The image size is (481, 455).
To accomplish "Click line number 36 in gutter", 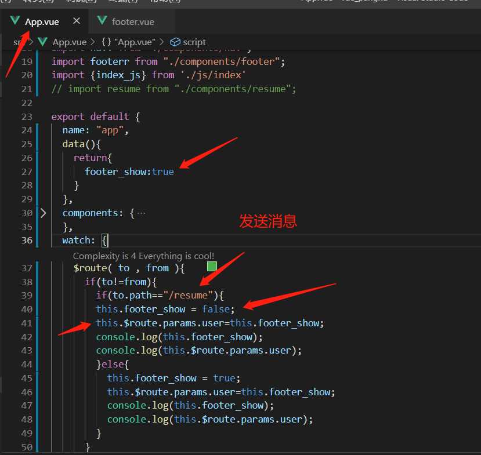I will point(27,240).
